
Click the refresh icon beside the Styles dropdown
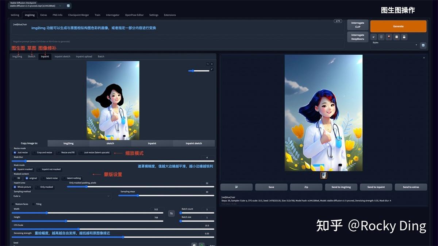pyautogui.click(x=423, y=45)
